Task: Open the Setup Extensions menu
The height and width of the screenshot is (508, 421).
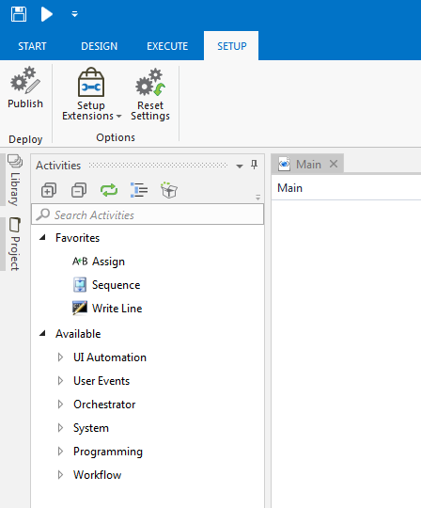Action: 91,94
